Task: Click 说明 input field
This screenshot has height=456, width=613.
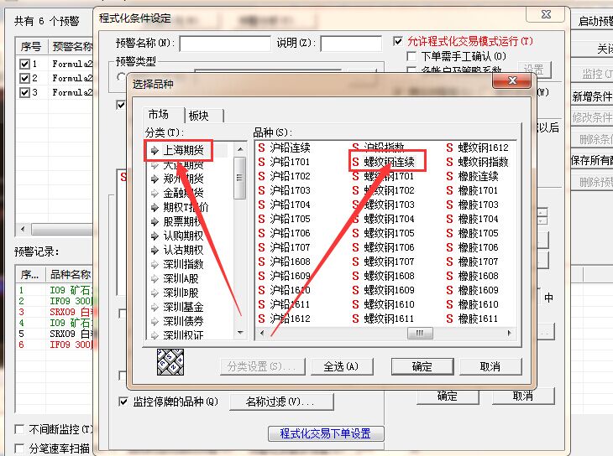Action: (x=351, y=44)
